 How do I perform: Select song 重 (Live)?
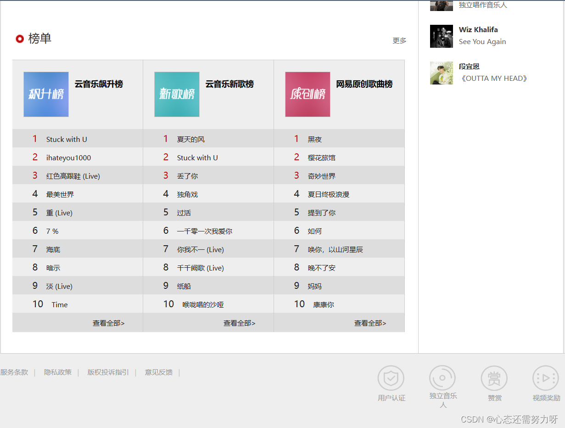[x=59, y=213]
